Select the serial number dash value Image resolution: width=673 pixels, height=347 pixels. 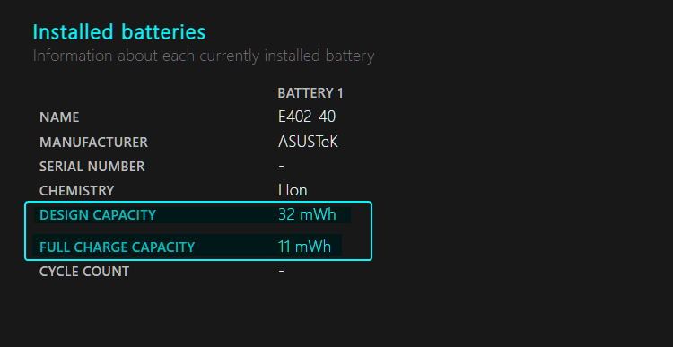pos(281,166)
